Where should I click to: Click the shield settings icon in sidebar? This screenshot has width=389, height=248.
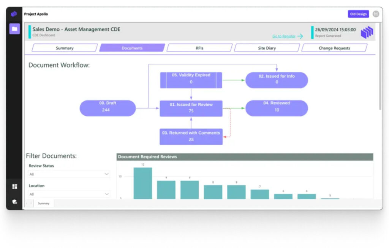(14, 202)
